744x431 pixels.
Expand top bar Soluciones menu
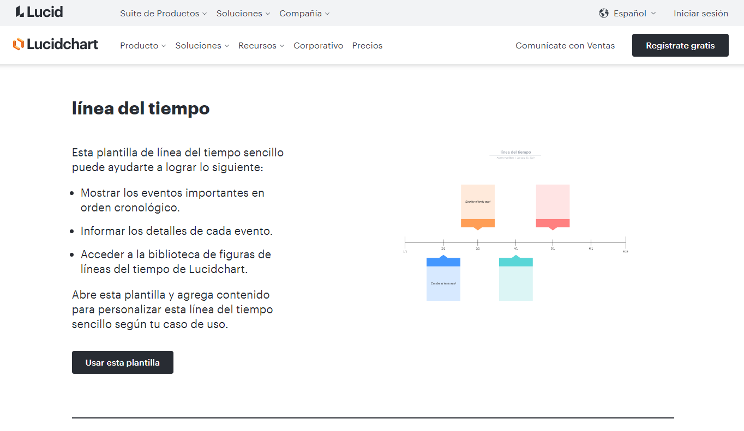point(243,14)
